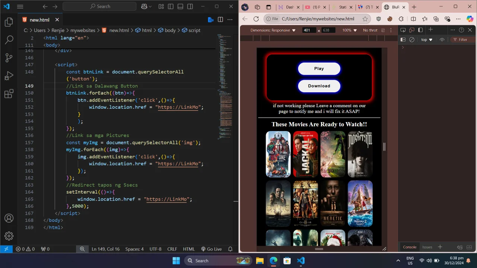
Task: Open VS Code notifications bell
Action: 230,249
